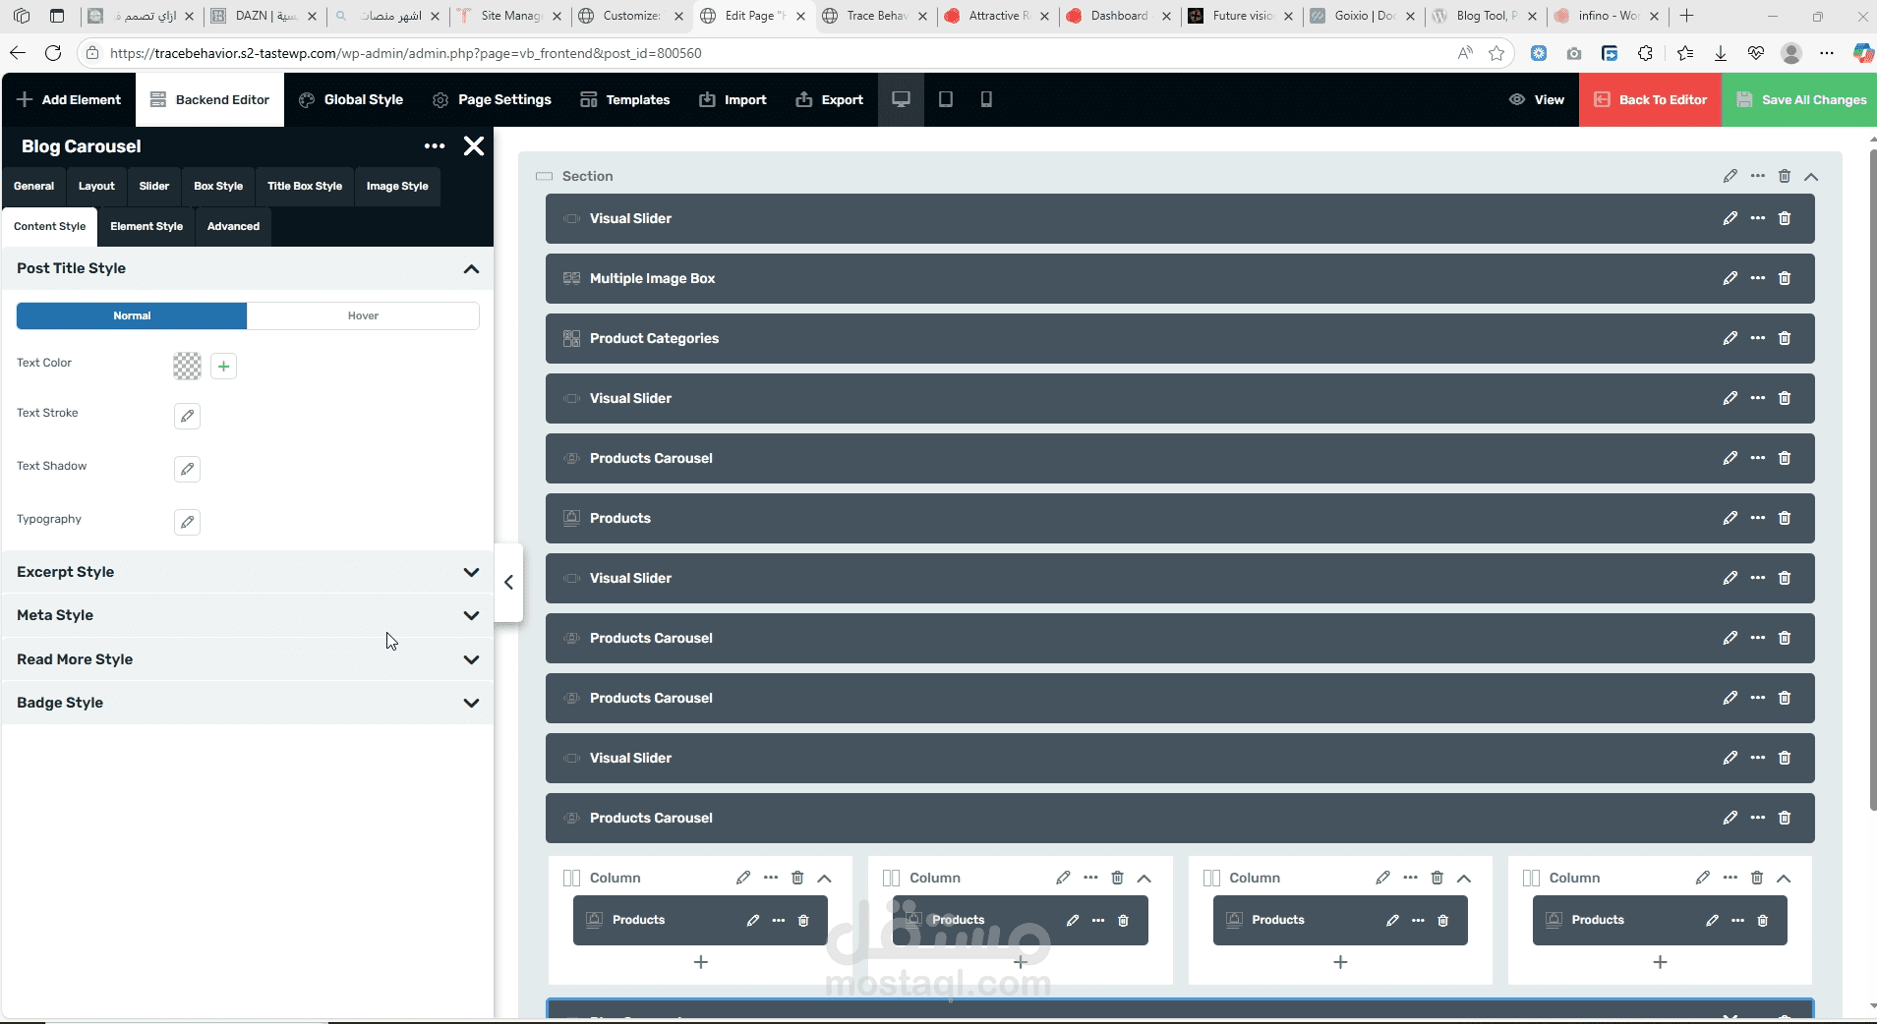Switch to tablet preview mode
The height and width of the screenshot is (1024, 1877).
[946, 99]
